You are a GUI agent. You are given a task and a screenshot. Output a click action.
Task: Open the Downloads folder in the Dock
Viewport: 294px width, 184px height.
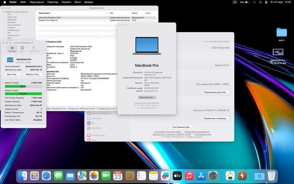(259, 176)
